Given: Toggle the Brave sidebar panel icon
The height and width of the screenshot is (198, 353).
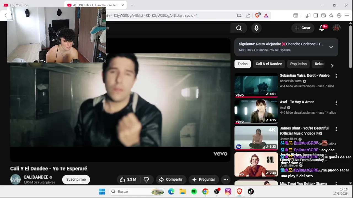Looking at the screenshot, I should point(316,16).
